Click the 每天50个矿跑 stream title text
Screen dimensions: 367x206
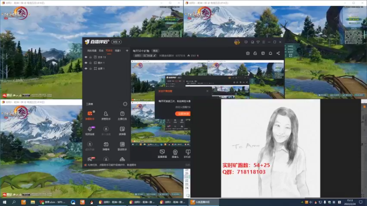click(x=141, y=51)
